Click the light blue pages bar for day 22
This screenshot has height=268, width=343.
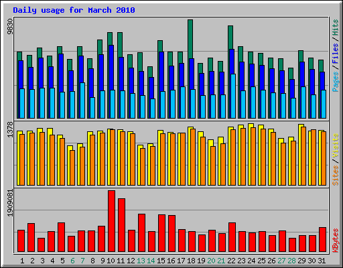point(233,96)
